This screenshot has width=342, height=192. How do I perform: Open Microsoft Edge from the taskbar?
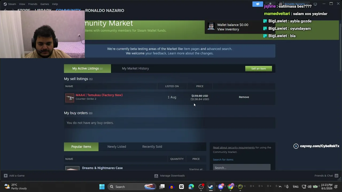click(191, 187)
